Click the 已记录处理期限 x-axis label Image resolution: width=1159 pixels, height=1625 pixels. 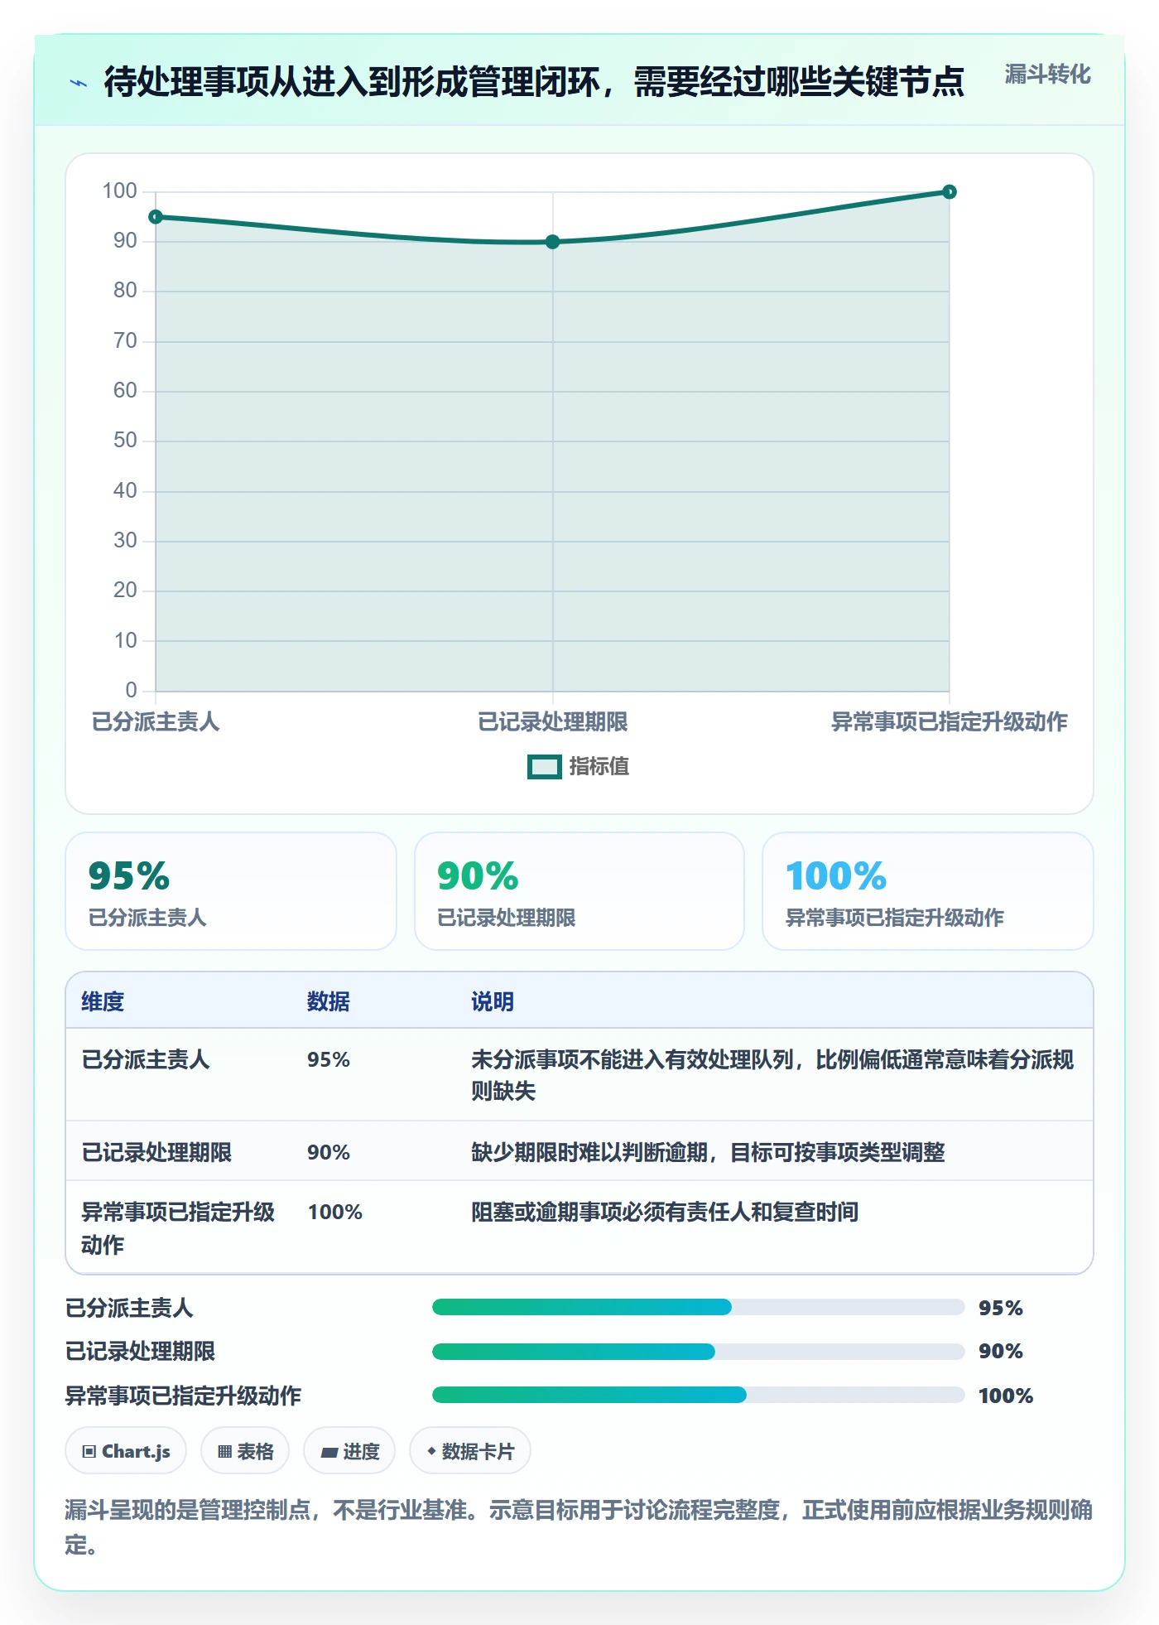[x=553, y=721]
